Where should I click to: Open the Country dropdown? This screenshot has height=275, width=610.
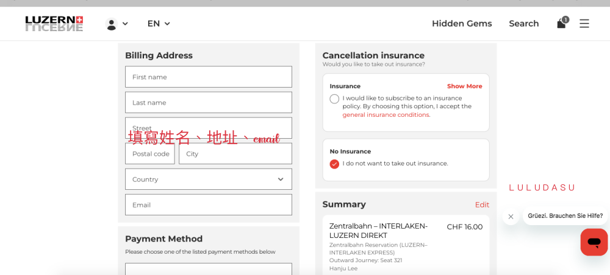tap(209, 179)
